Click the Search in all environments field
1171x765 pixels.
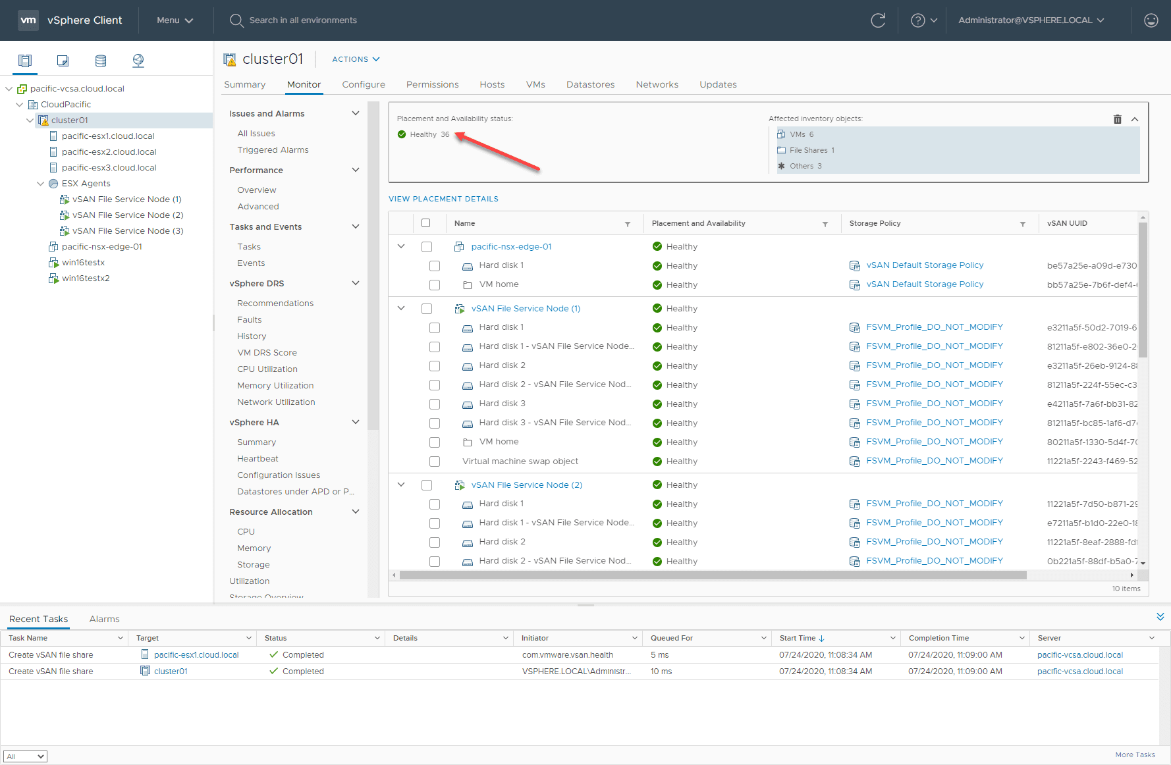click(x=303, y=20)
